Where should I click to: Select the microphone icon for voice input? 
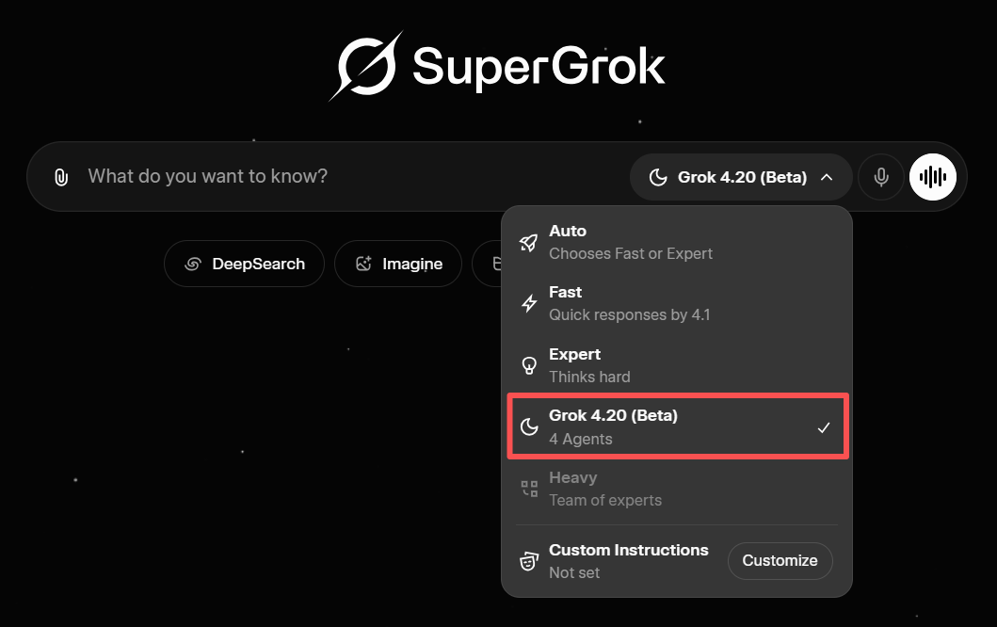[880, 176]
